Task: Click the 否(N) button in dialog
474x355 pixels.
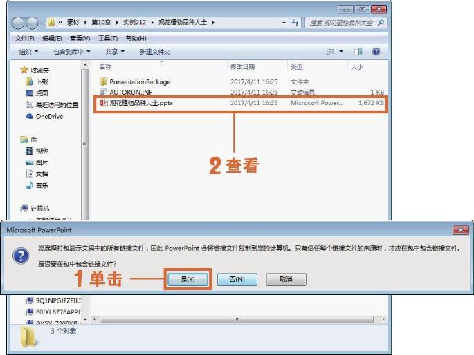Action: pos(237,279)
